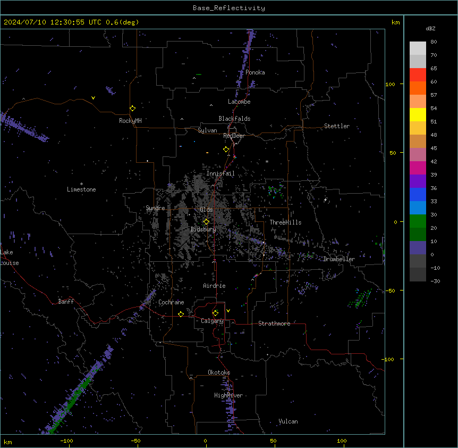The image size is (458, 448).
Task: Click the Innisfail city label
Action: 220,173
